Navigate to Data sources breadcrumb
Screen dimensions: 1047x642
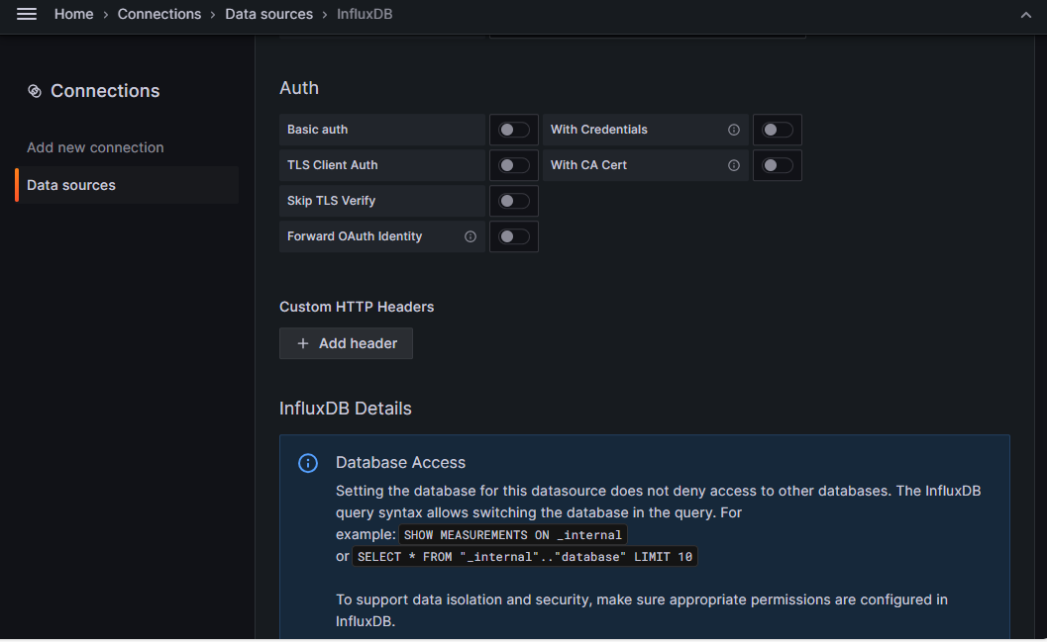268,14
